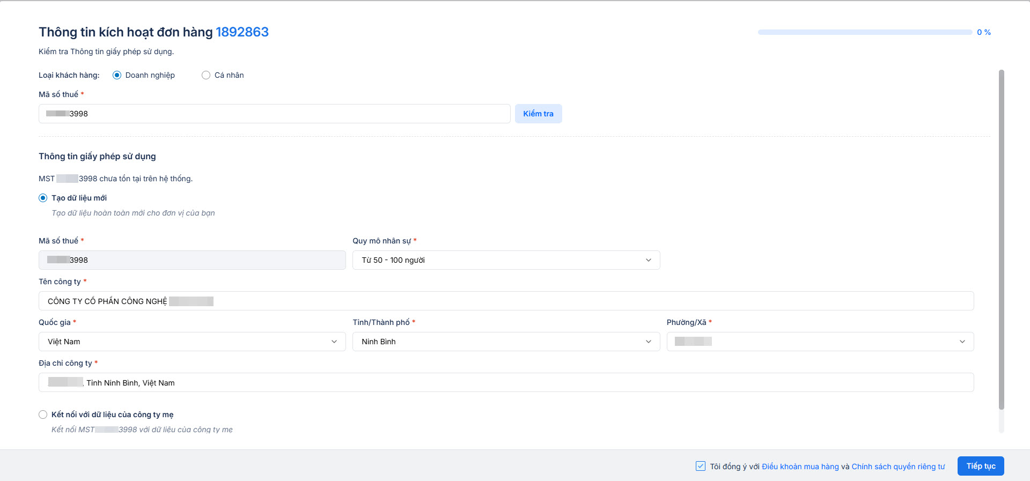Select the Cá nhân customer type
Image resolution: width=1030 pixels, height=481 pixels.
point(206,75)
